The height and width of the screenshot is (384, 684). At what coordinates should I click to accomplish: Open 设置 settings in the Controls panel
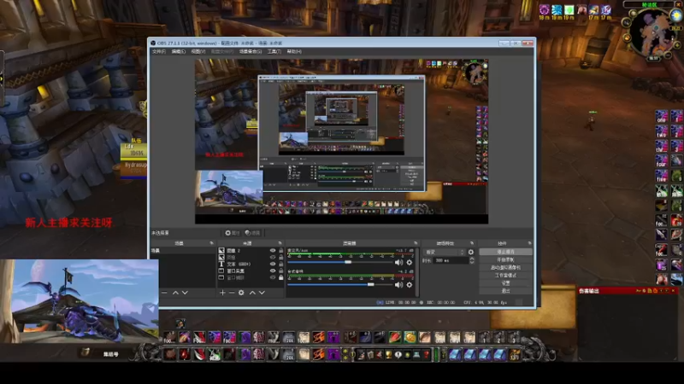click(x=505, y=283)
